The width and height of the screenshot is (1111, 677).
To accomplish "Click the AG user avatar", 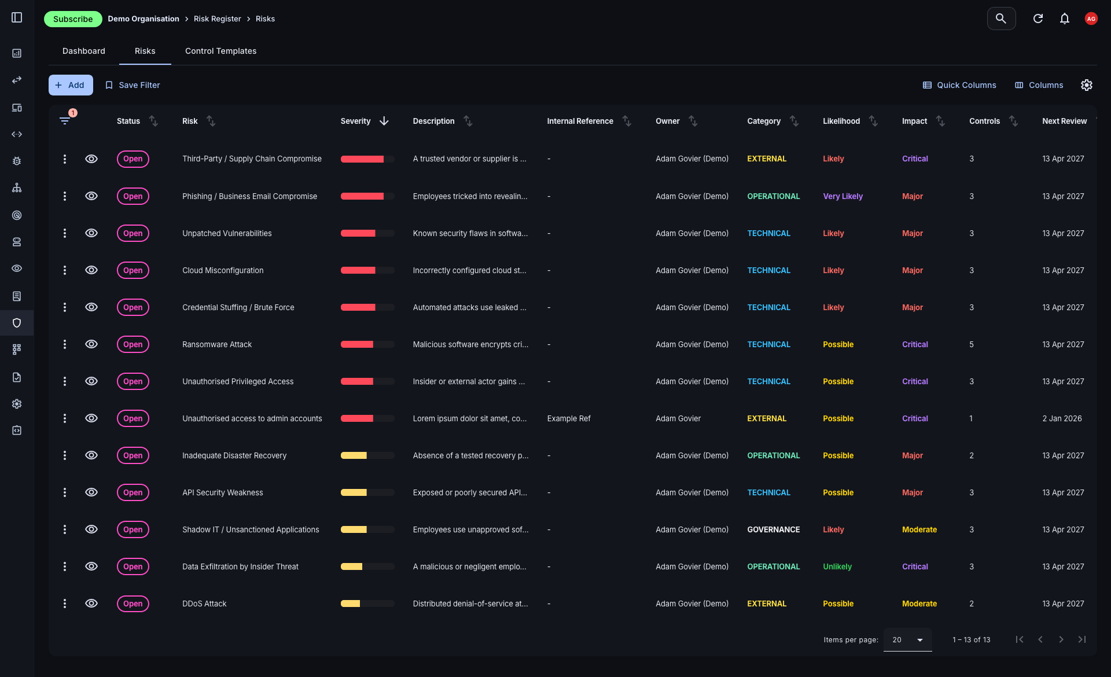I will pos(1091,19).
